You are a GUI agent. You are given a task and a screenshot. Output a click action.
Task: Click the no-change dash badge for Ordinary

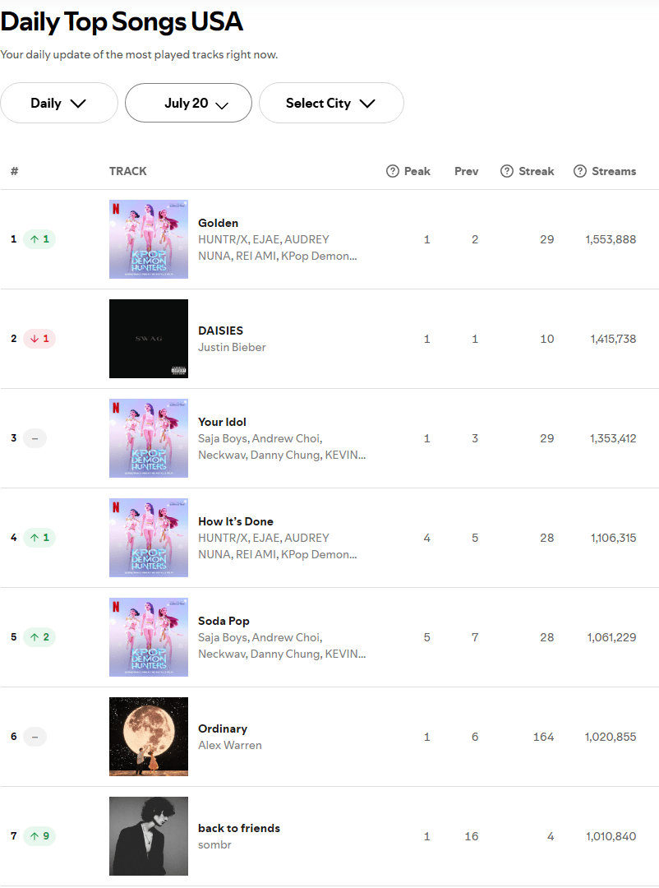point(35,737)
